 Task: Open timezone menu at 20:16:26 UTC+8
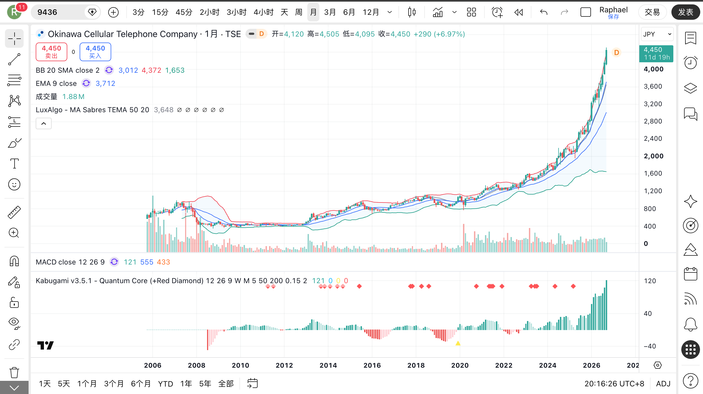pos(614,384)
